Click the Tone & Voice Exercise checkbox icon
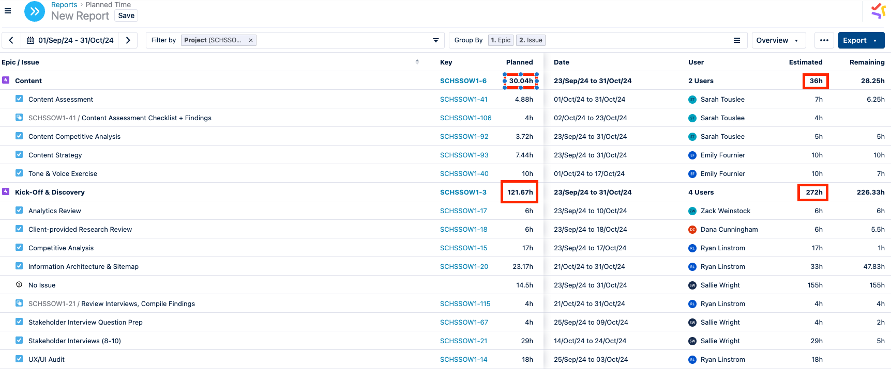This screenshot has width=891, height=369. (19, 173)
